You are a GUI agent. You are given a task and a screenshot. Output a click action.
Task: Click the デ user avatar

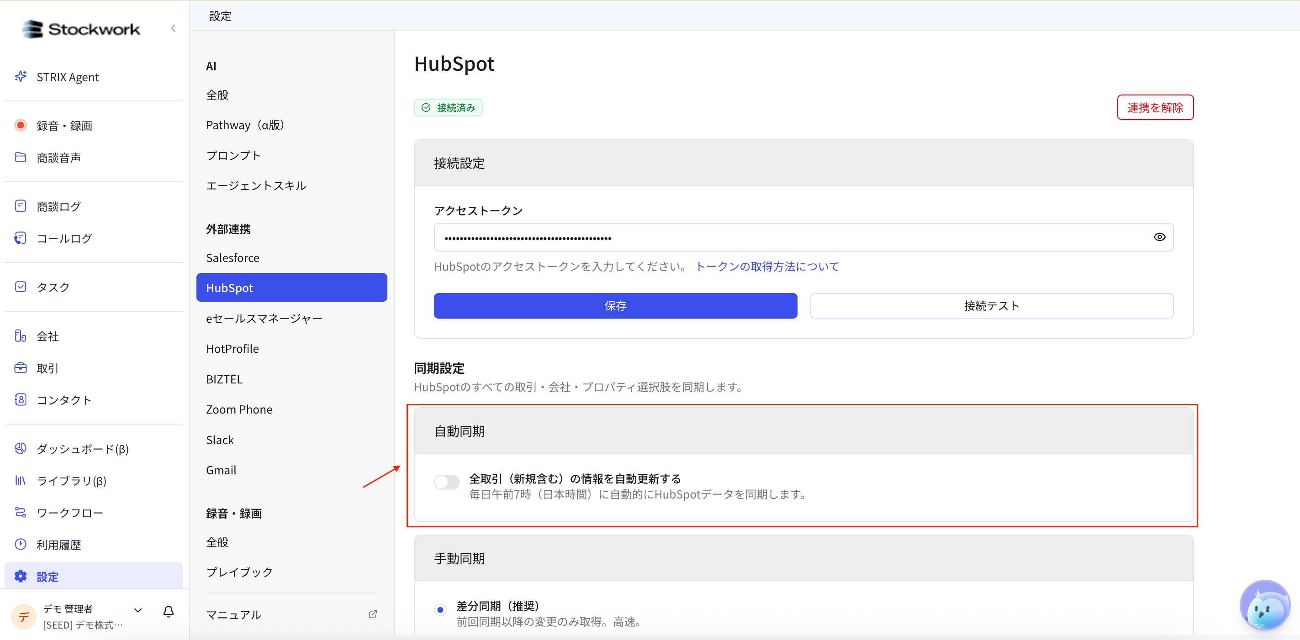[23, 616]
